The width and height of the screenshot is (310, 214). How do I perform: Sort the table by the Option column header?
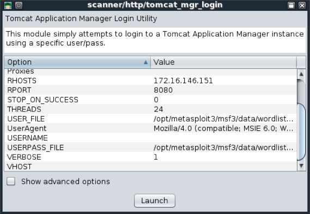coord(77,62)
